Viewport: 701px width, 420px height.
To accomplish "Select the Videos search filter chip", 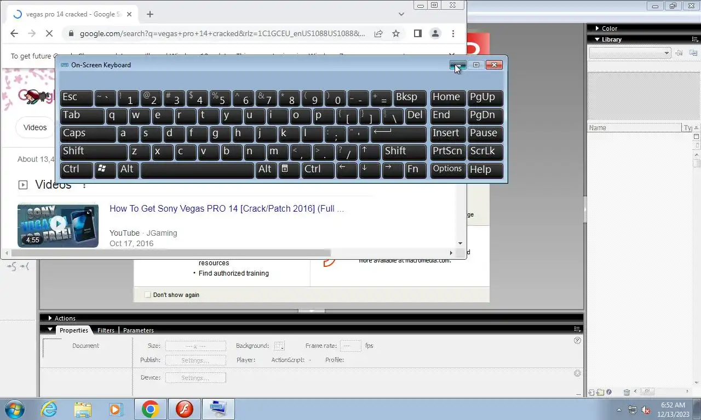I will [35, 127].
